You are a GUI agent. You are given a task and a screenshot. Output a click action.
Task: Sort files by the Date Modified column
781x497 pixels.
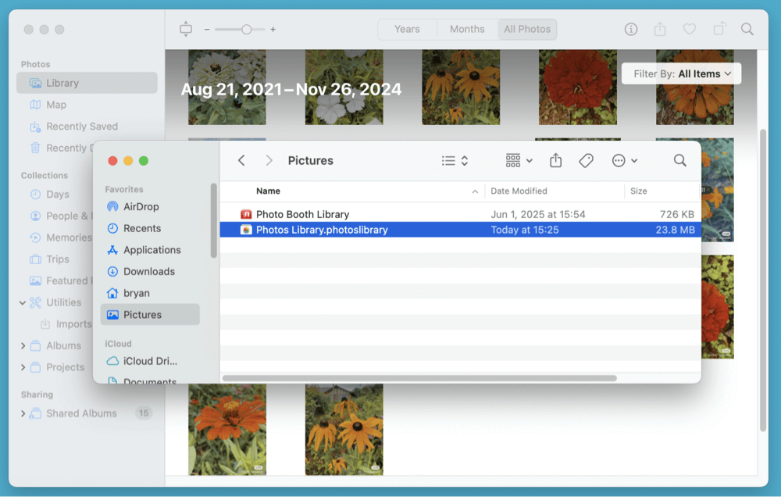[x=518, y=191]
